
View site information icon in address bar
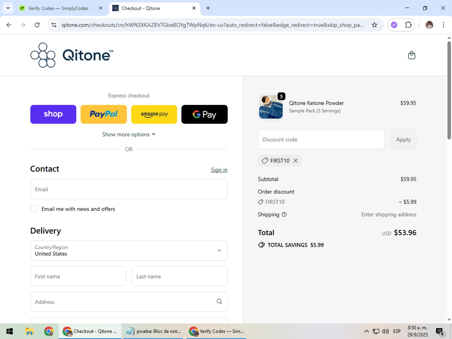[x=54, y=25]
